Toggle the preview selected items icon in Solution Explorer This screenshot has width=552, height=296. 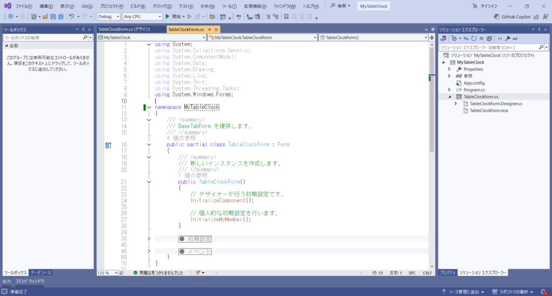515,38
